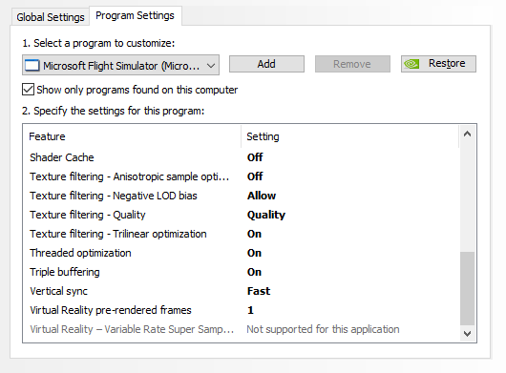
Task: Click the settings list scrollbar thumb
Action: click(x=467, y=288)
